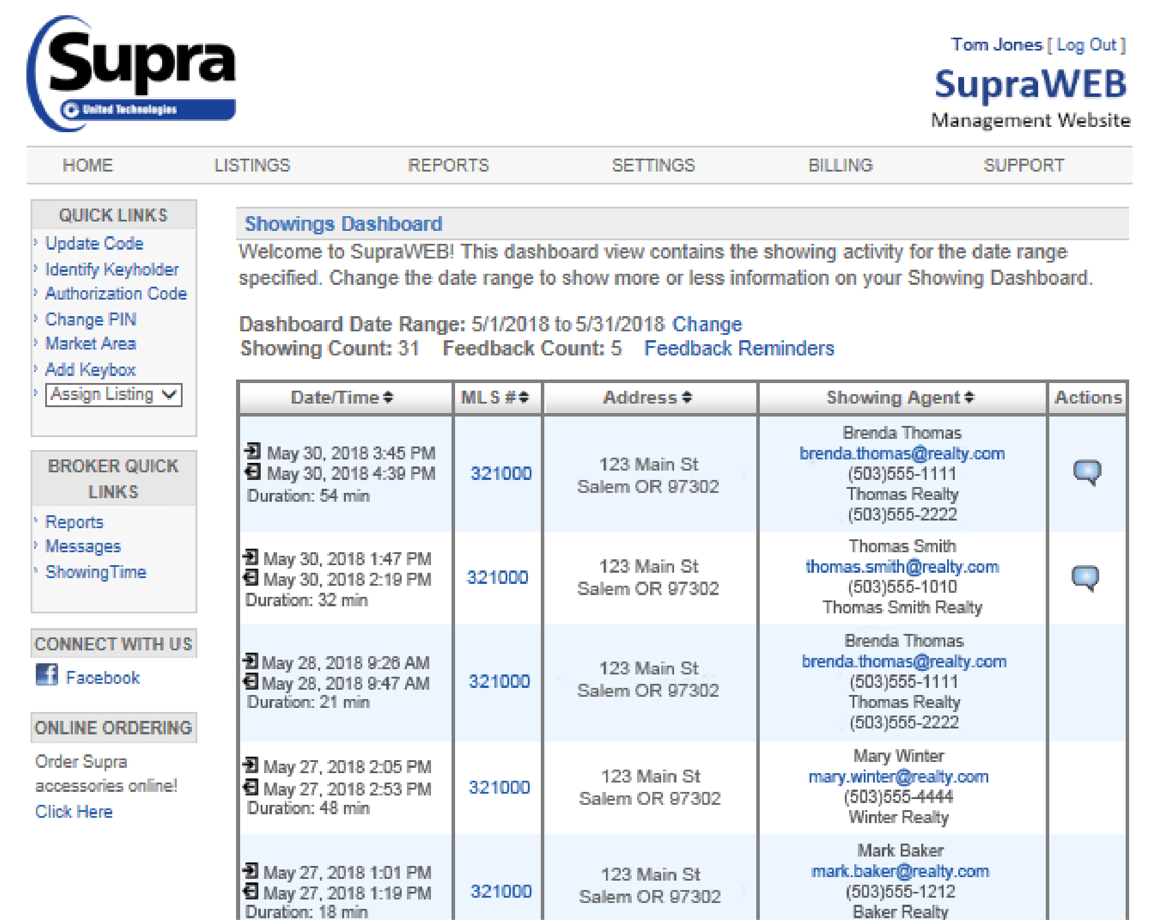The image size is (1172, 920).
Task: Open the Assign Listing dropdown
Action: click(x=114, y=395)
